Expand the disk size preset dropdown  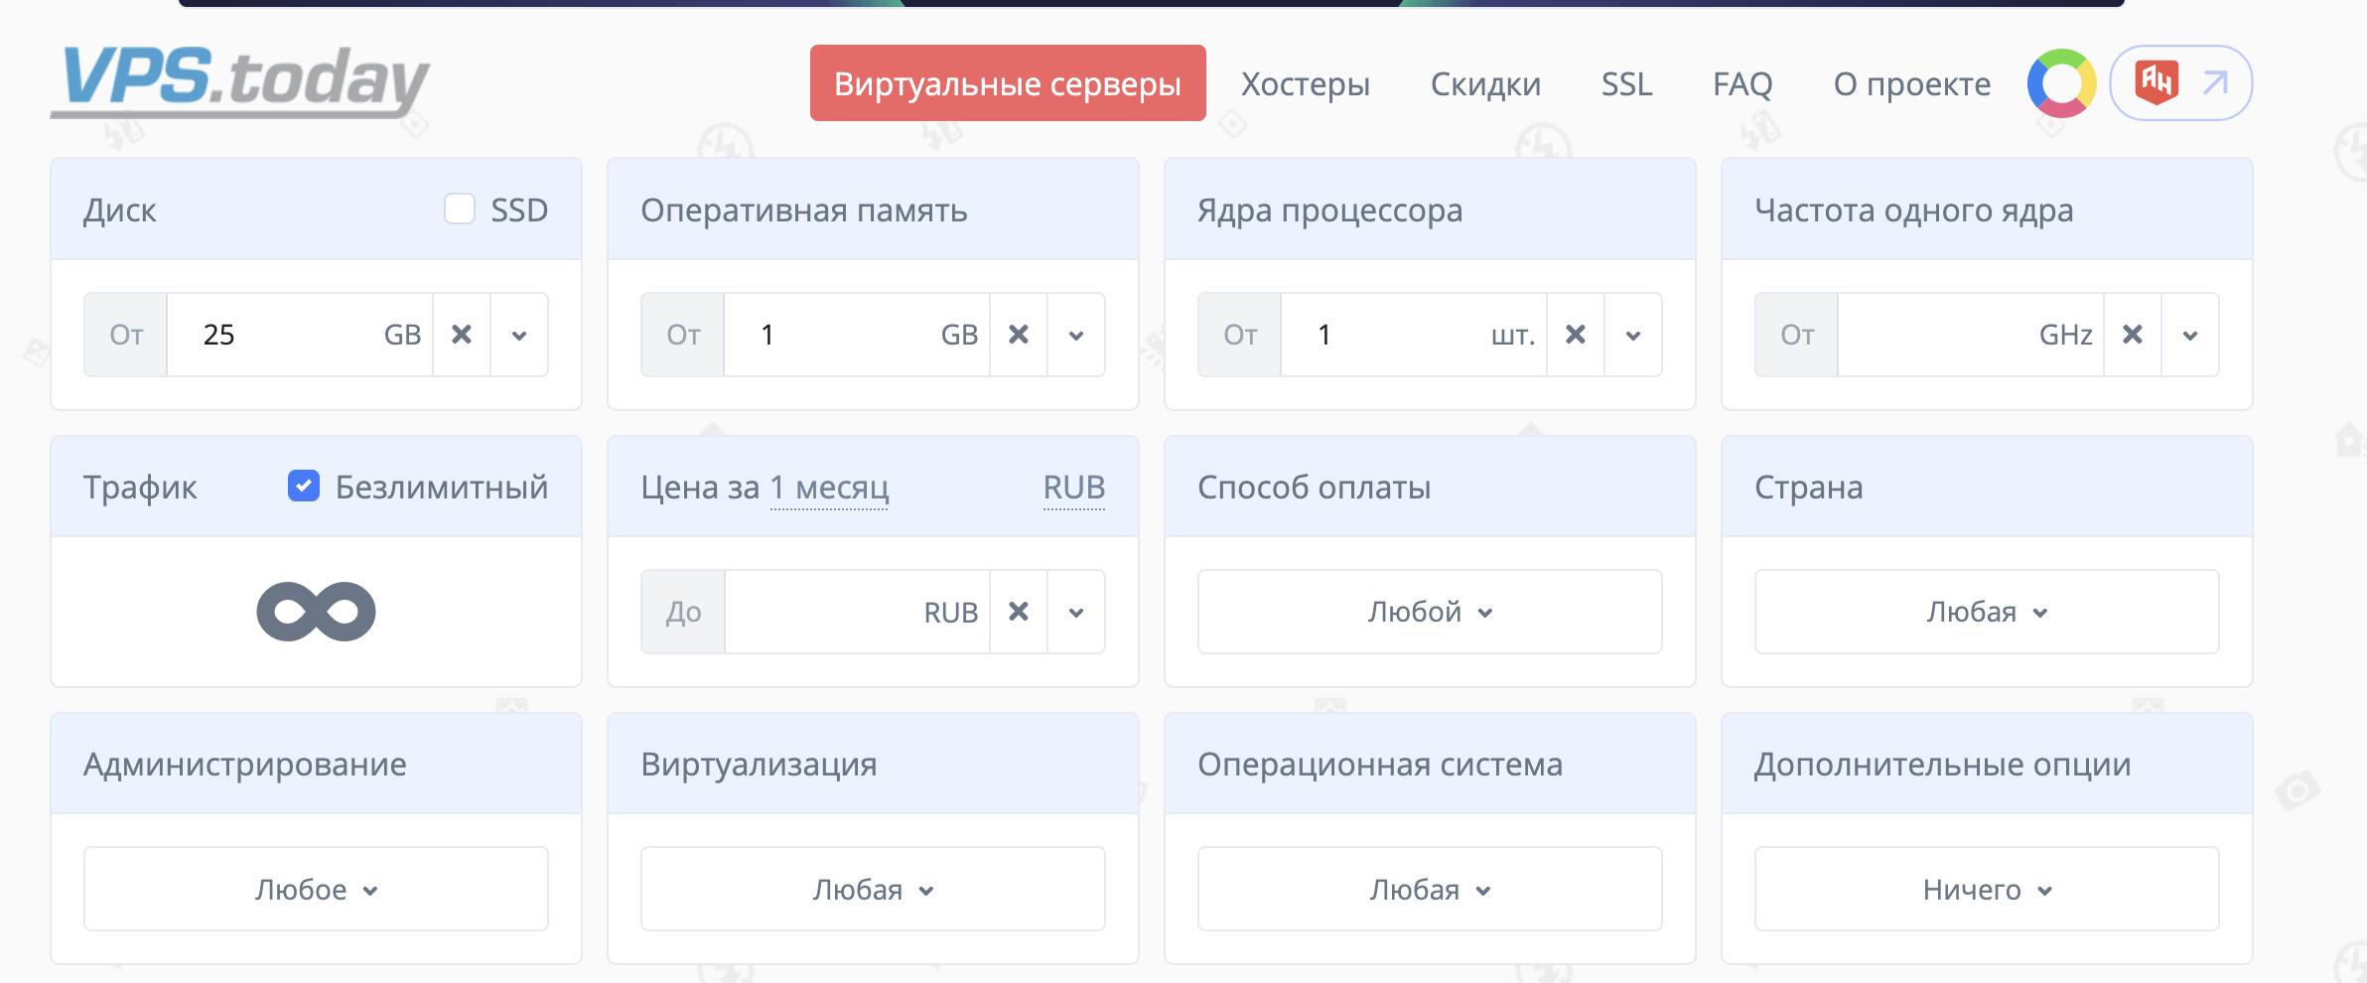pos(519,335)
